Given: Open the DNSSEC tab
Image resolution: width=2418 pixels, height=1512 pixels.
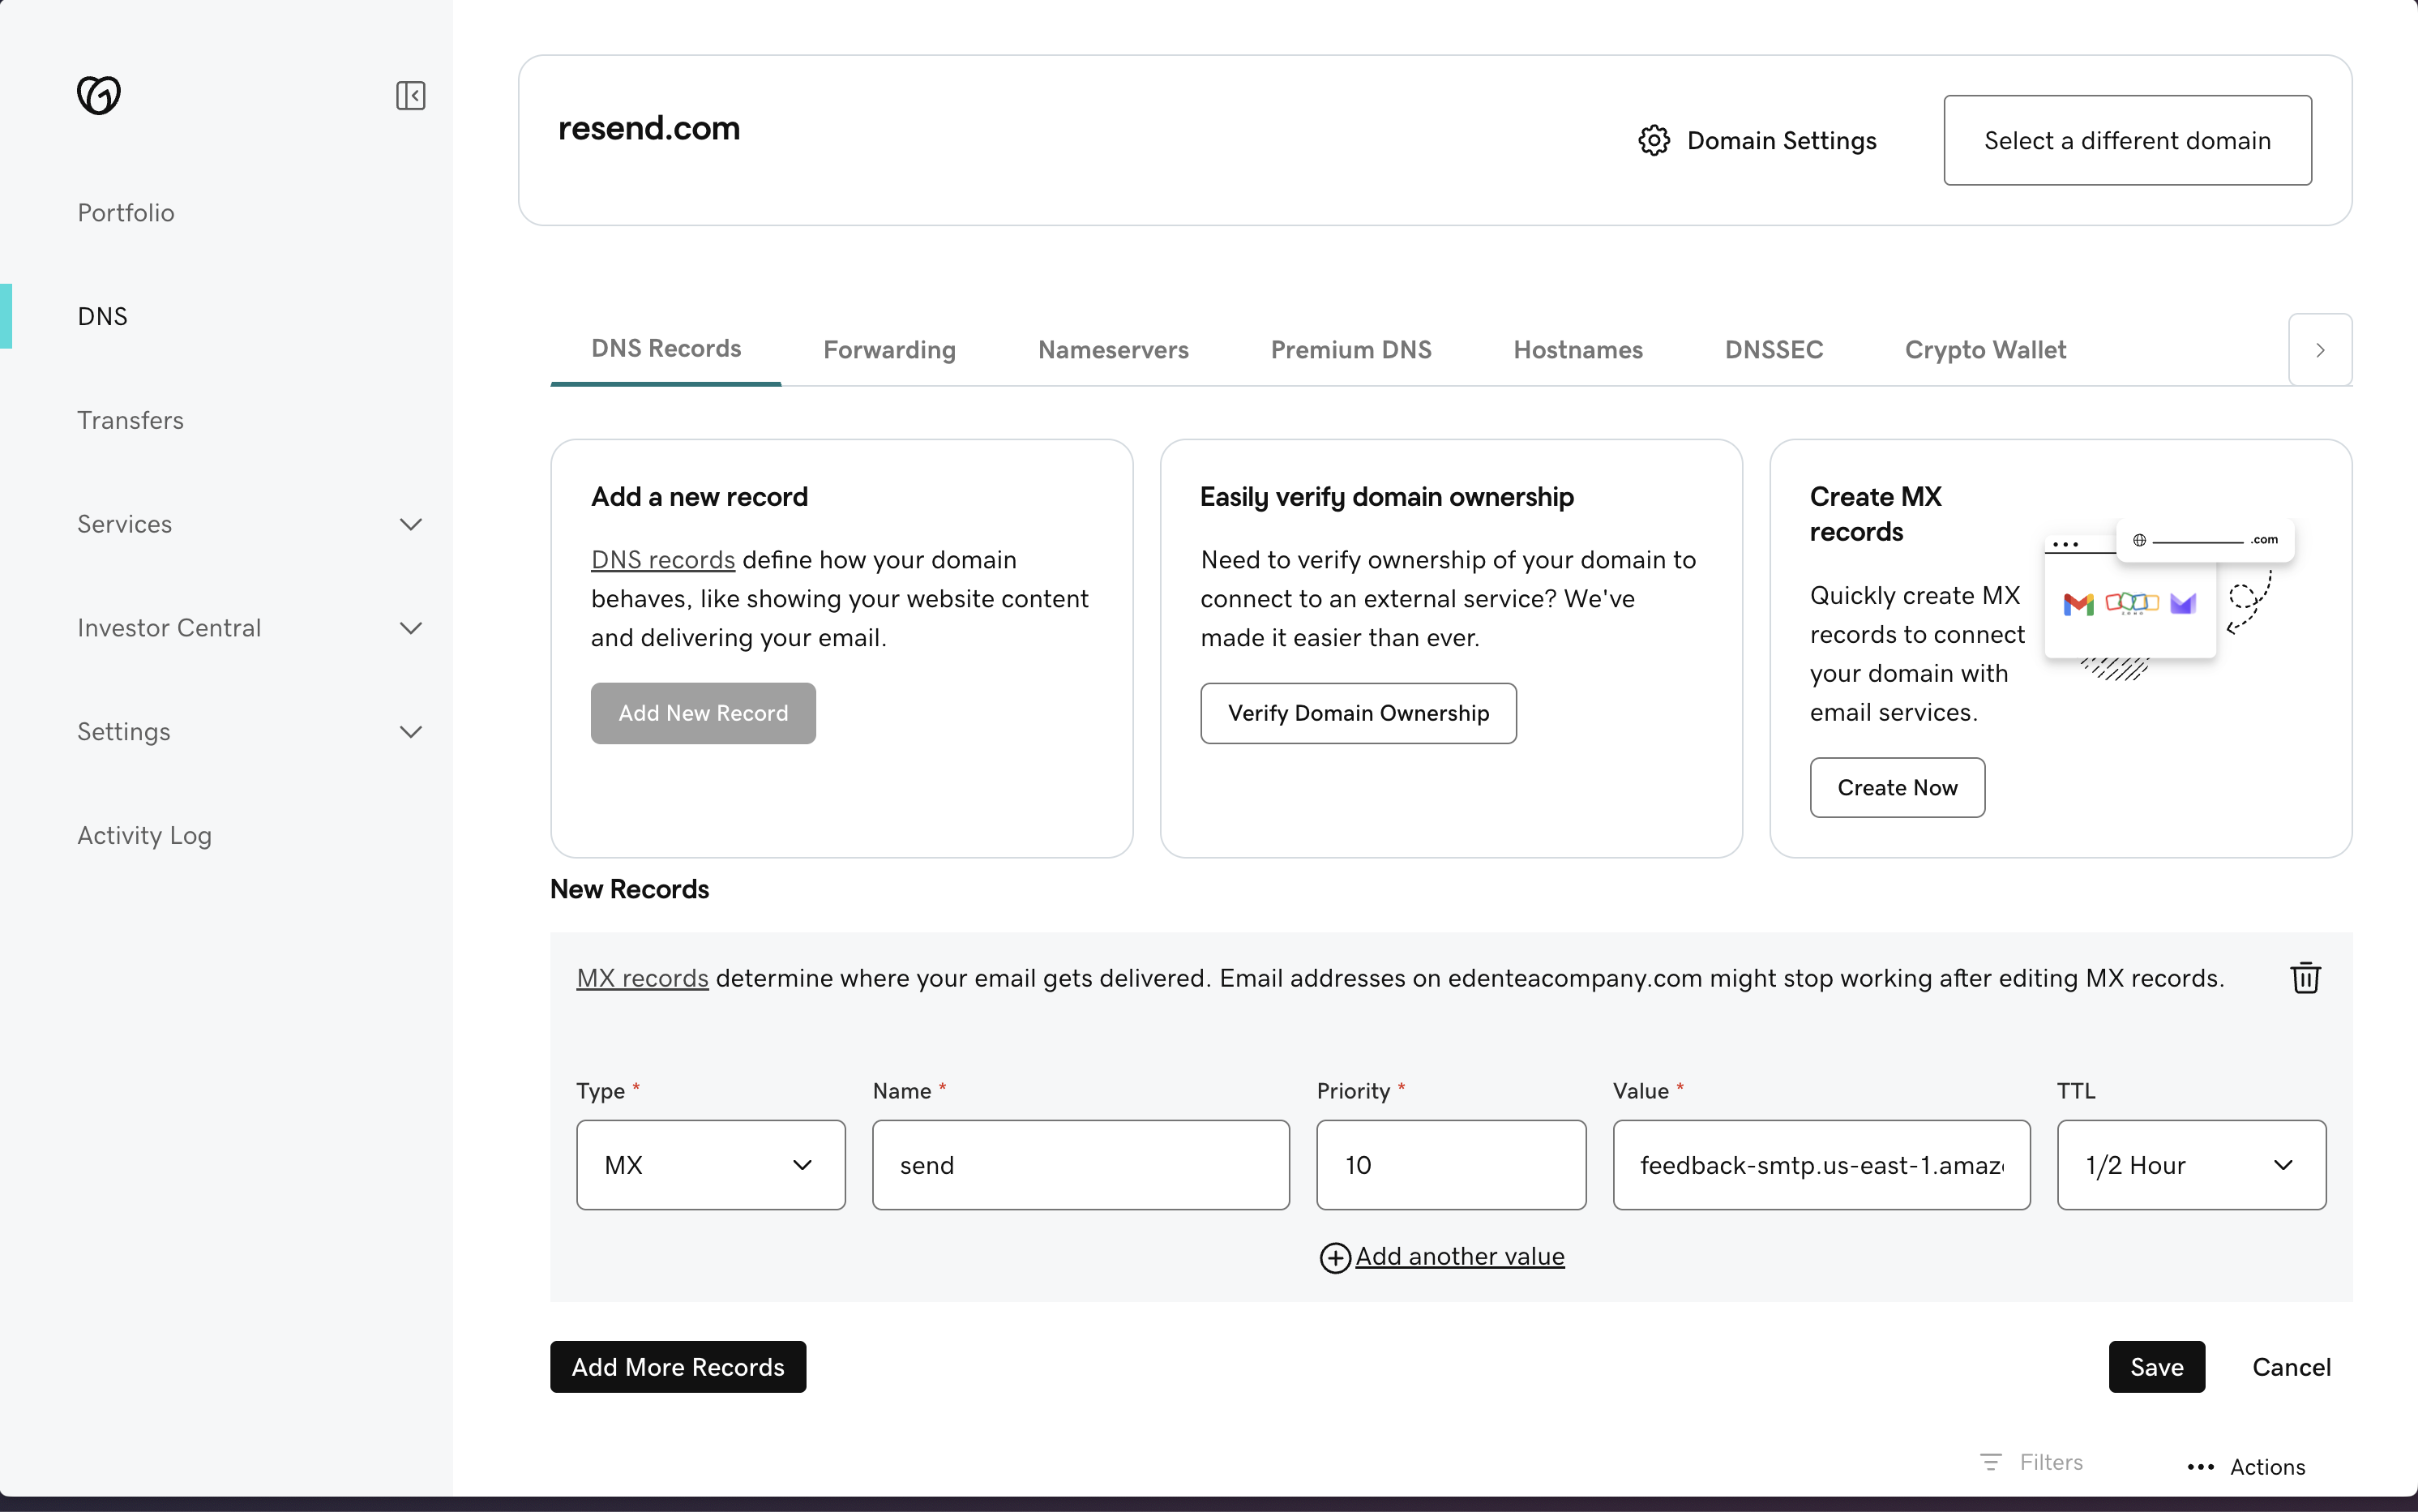Looking at the screenshot, I should [x=1774, y=349].
